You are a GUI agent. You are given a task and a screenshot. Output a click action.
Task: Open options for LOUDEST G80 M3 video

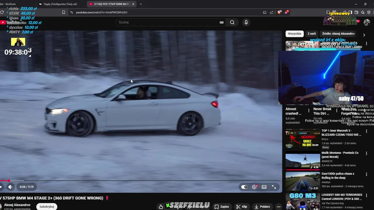[366, 195]
